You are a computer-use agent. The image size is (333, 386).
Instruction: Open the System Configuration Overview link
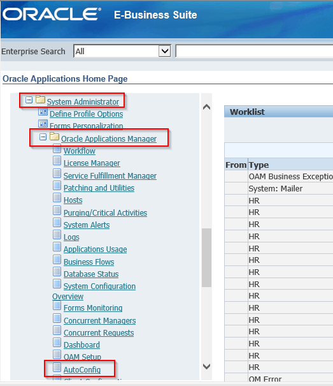[x=99, y=286]
